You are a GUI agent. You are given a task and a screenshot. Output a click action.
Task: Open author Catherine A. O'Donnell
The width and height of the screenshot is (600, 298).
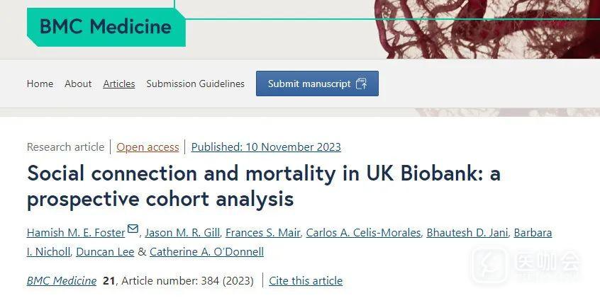click(206, 252)
